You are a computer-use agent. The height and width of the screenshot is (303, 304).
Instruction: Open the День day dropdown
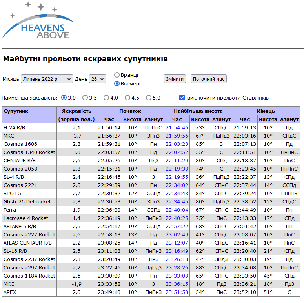97,79
